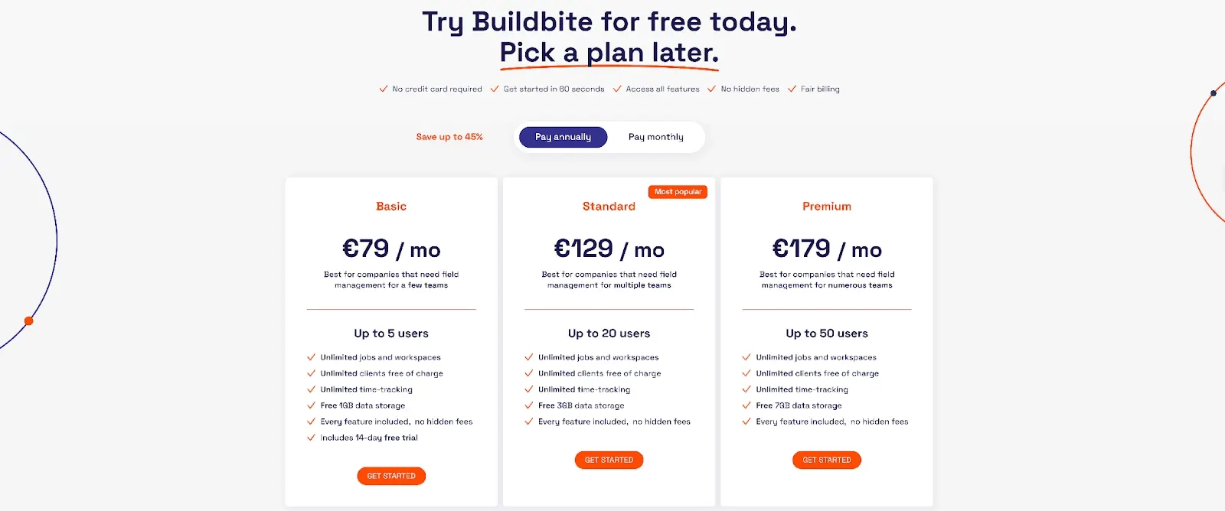This screenshot has width=1225, height=511.
Task: Click the checkmark next to Get started in 60 seconds
Action: 495,89
